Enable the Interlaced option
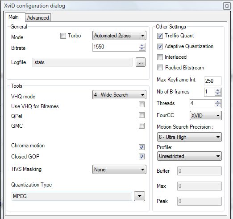Image resolution: width=233 pixels, height=219 pixels. (x=160, y=57)
